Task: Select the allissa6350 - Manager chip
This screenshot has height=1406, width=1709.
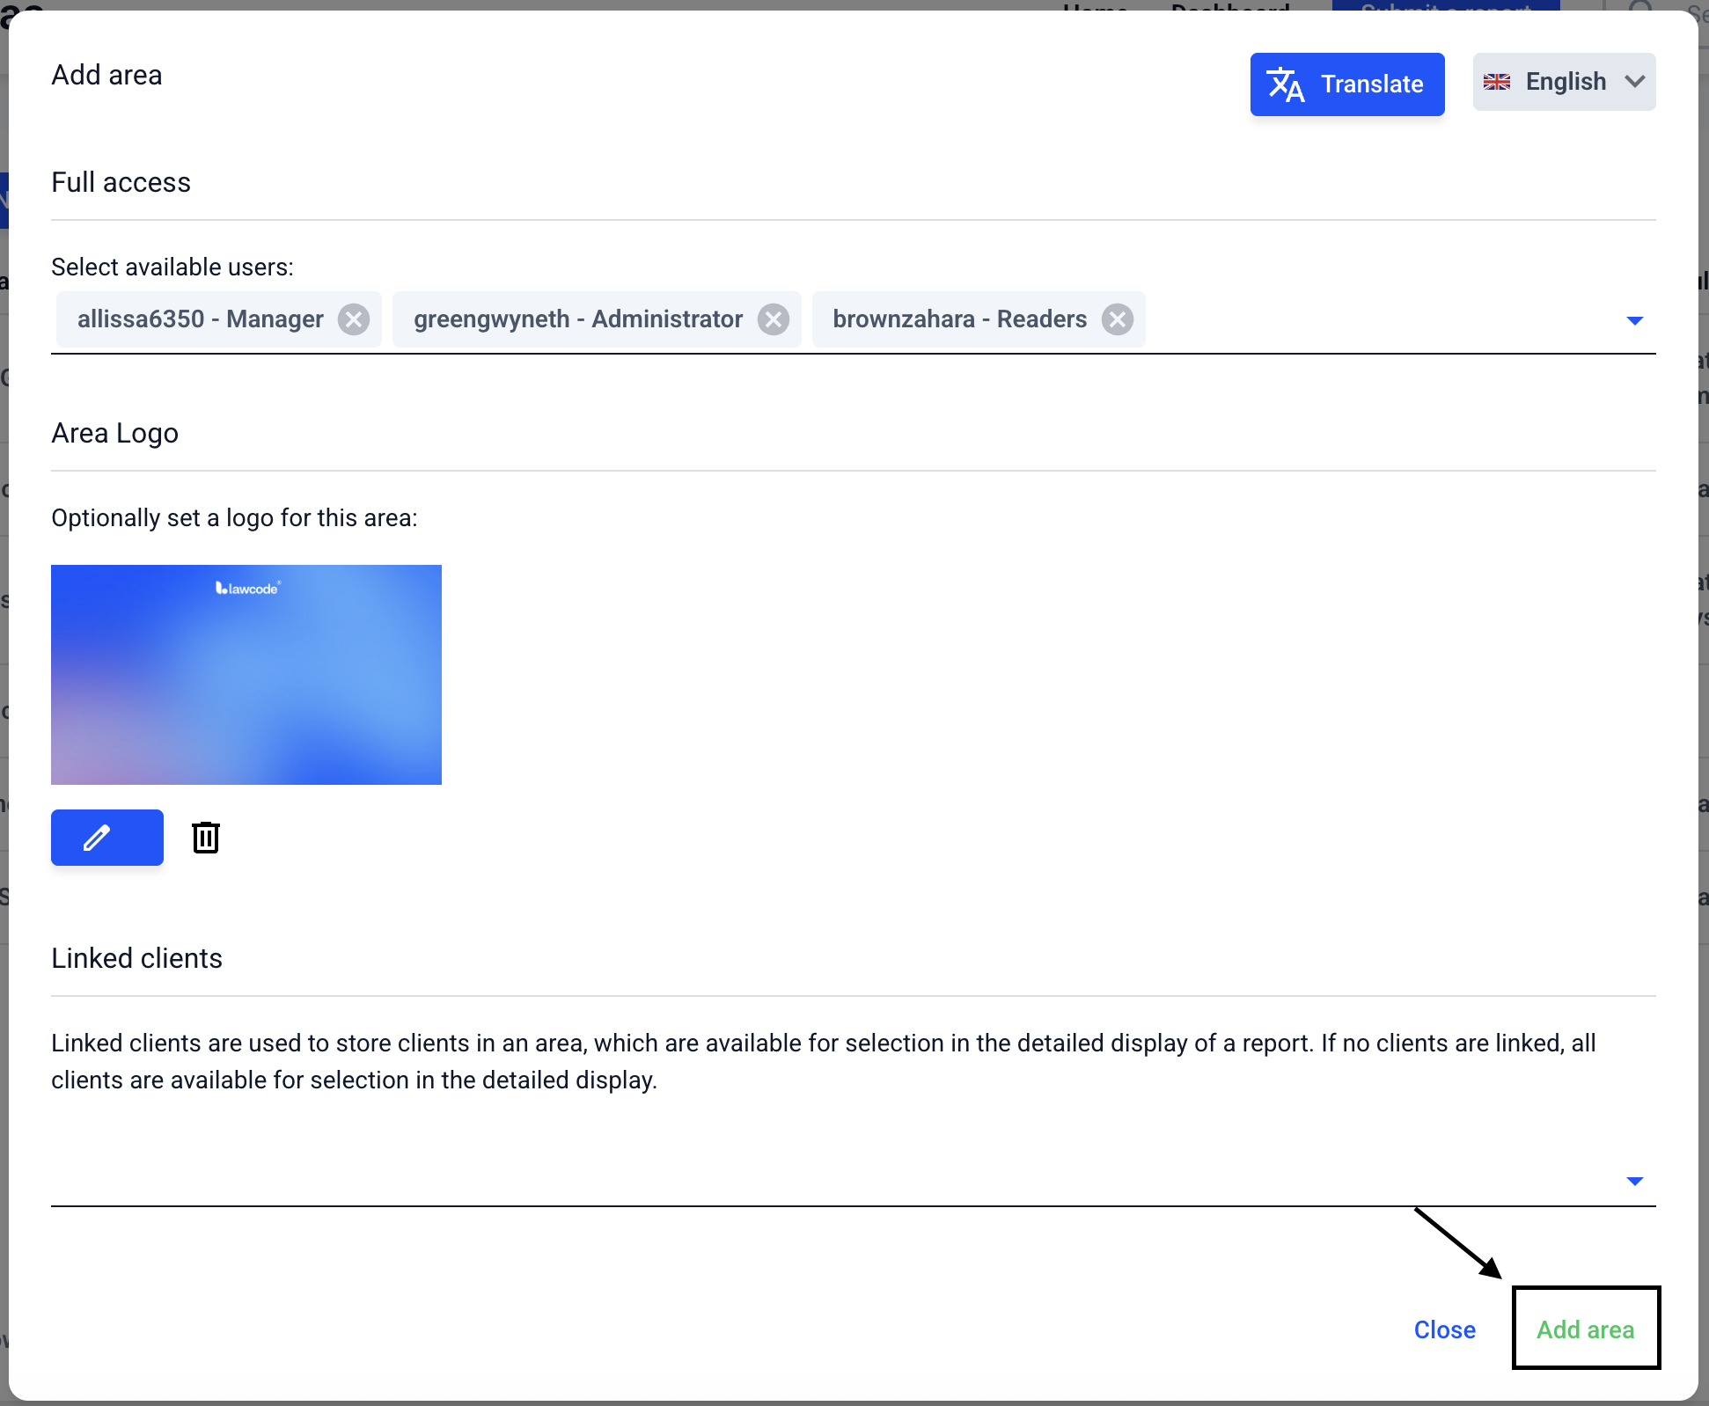Action: point(200,319)
